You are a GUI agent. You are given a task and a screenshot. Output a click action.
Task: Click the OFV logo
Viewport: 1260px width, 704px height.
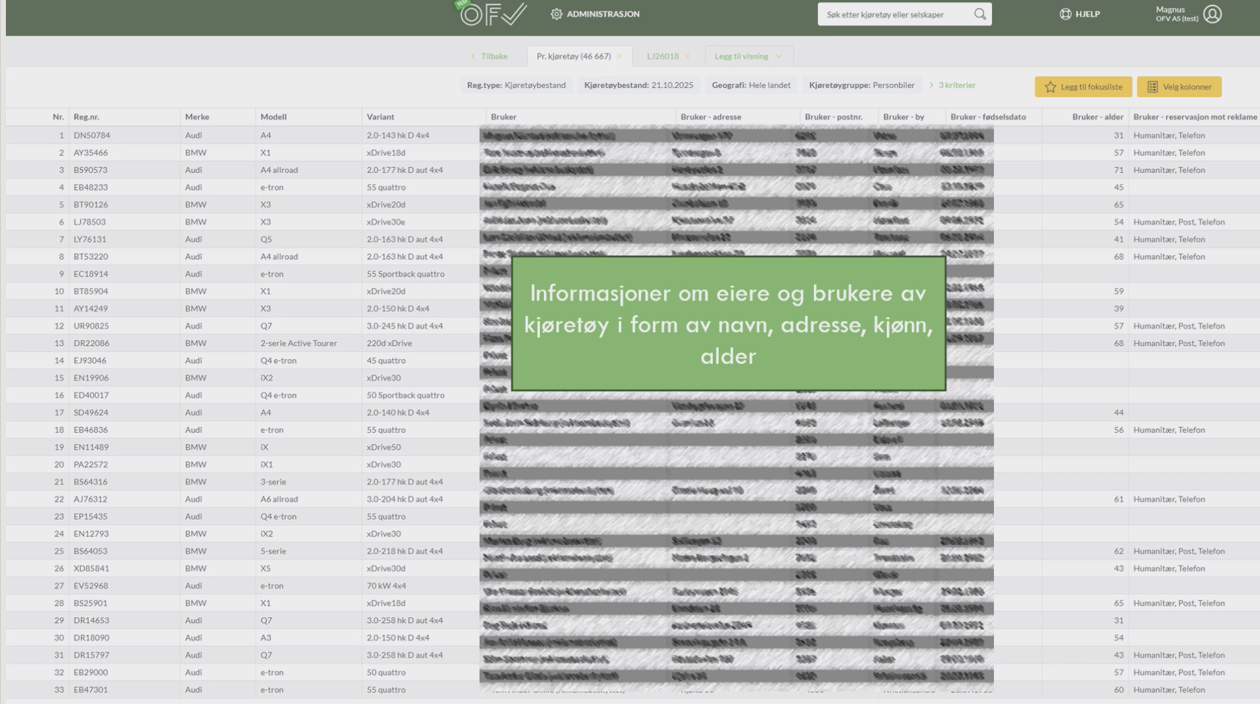[493, 14]
